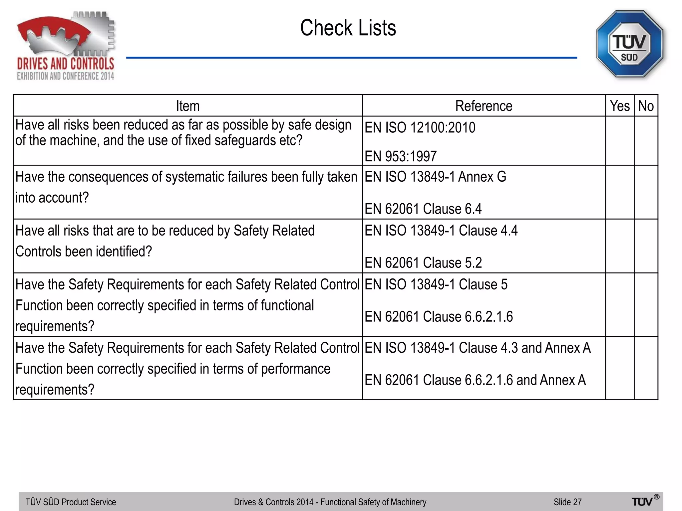Click the TÜV SÜD octagon logo
The height and width of the screenshot is (511, 682).
click(629, 44)
